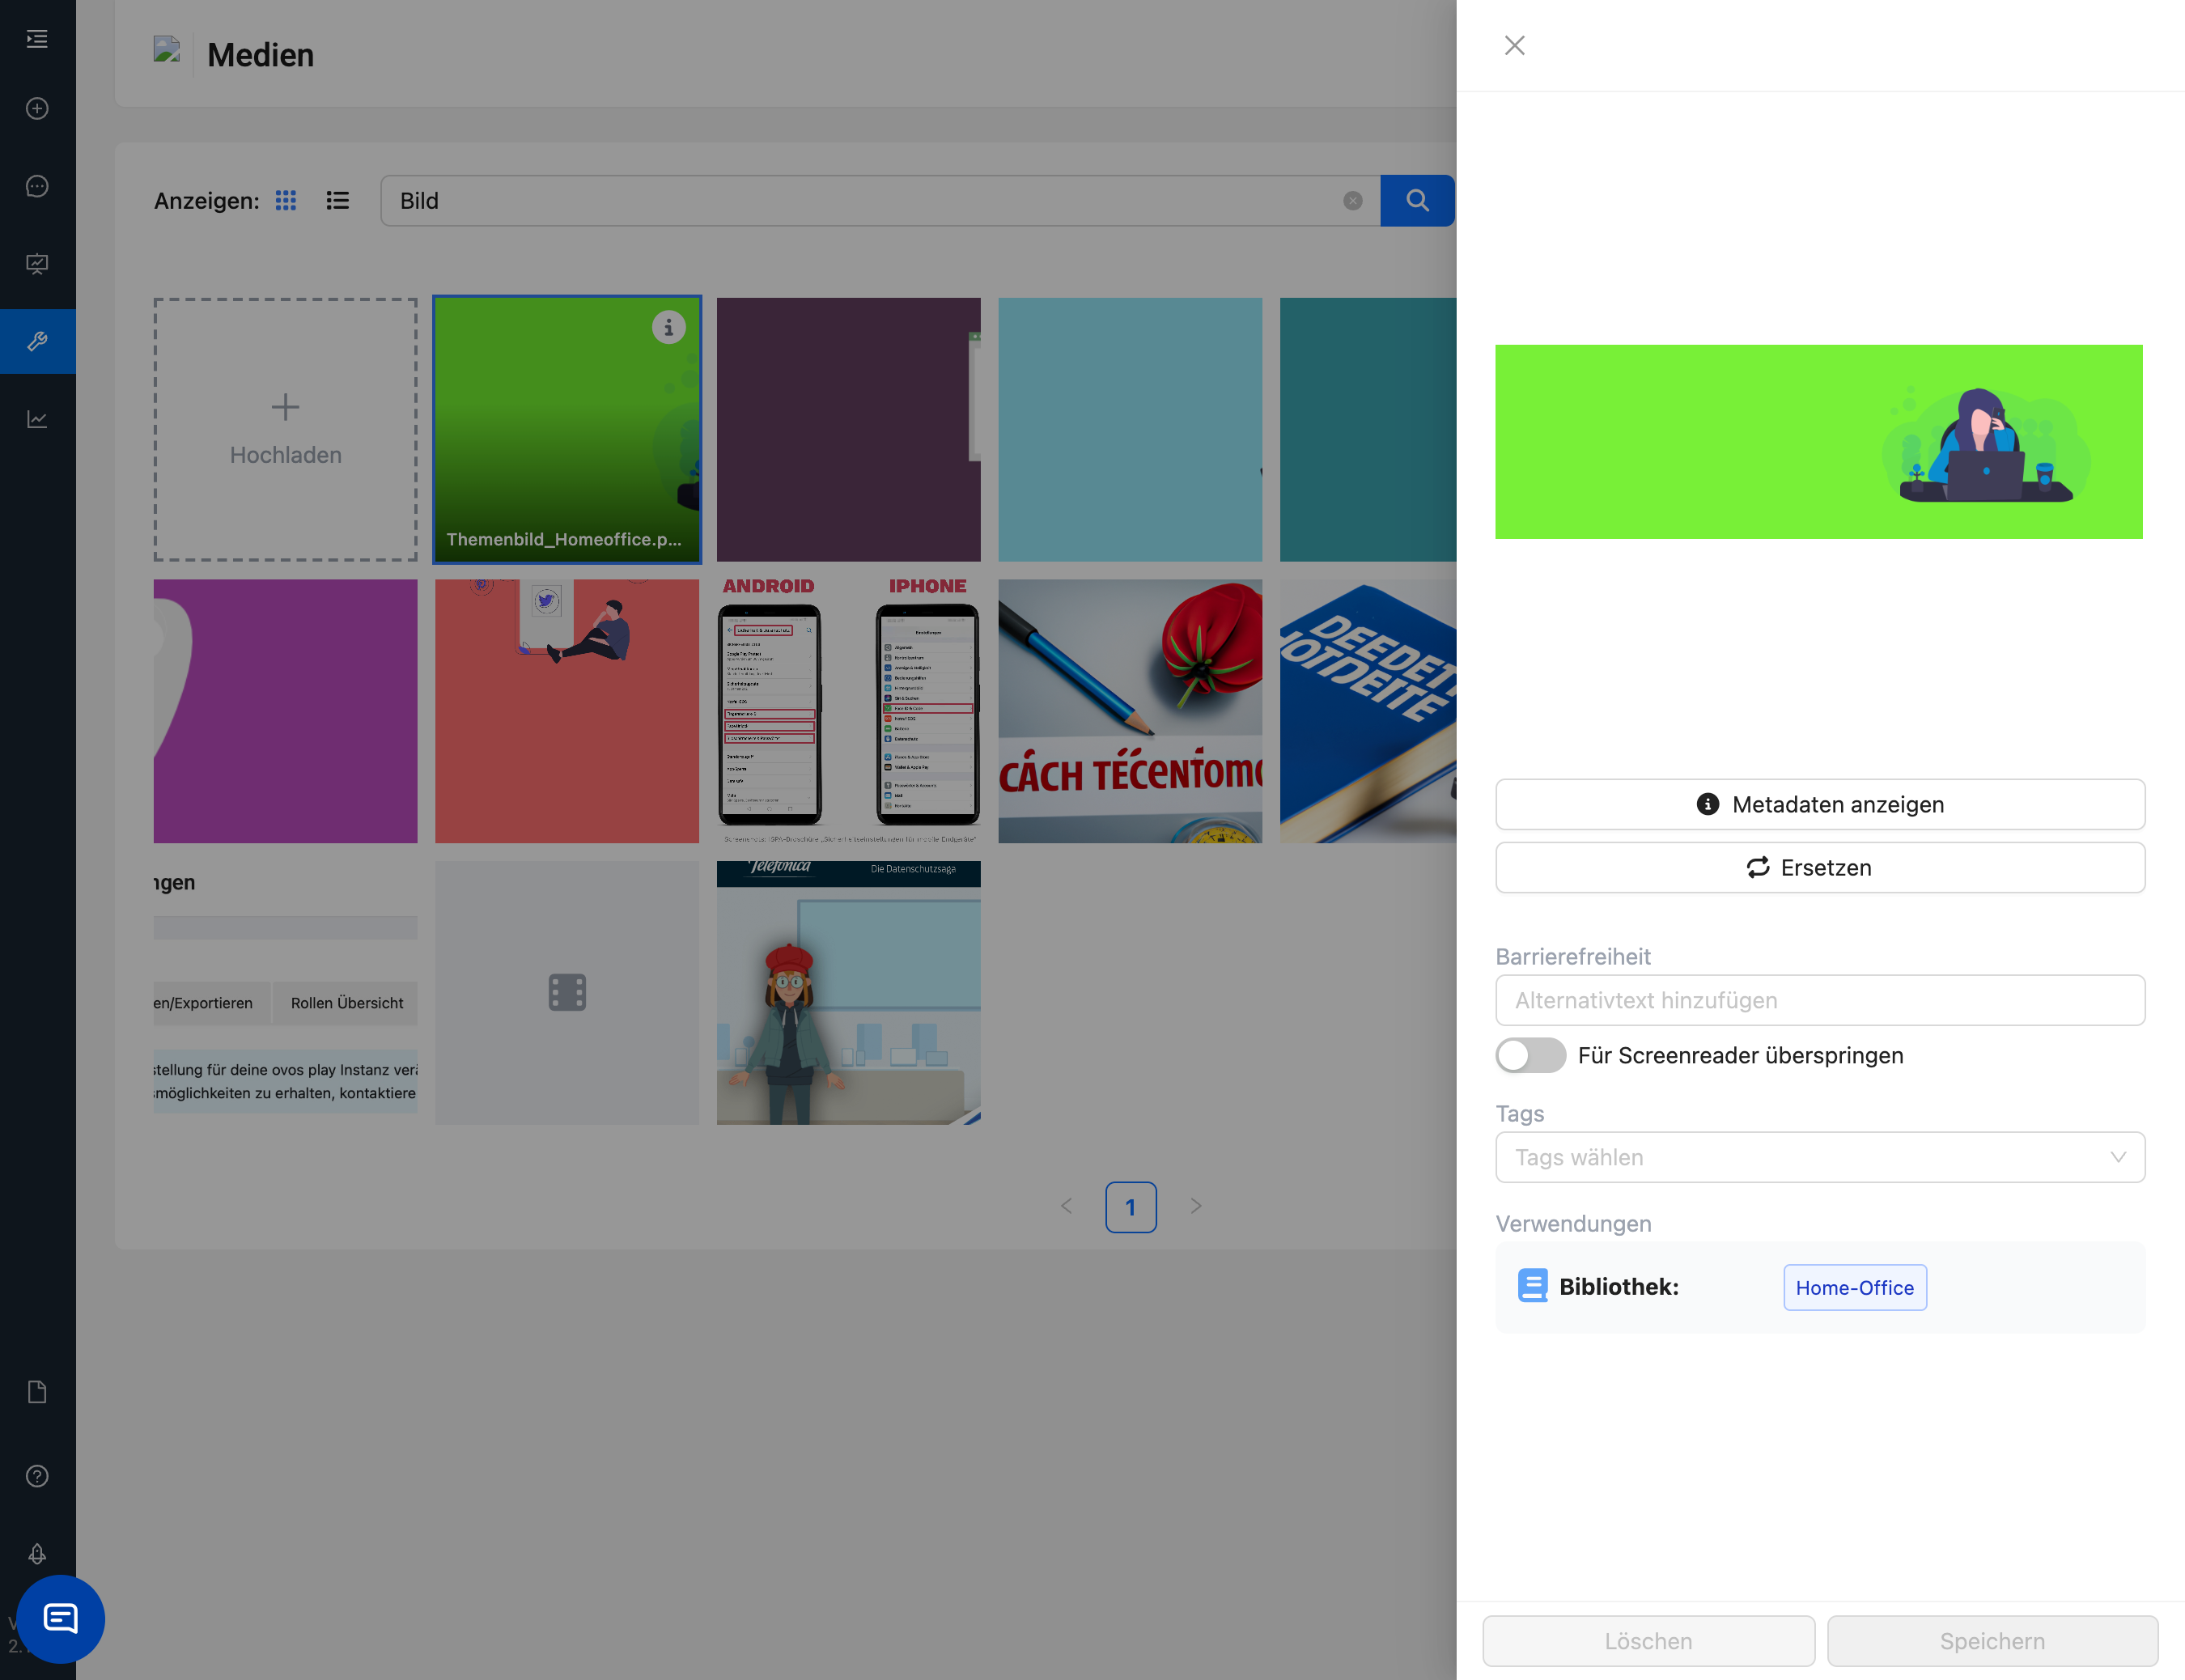The image size is (2185, 1680).
Task: Click Metadaten anzeigen button
Action: (1819, 804)
